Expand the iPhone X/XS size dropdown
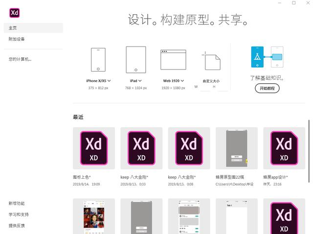Viewport: 313px width, 234px height. [x=109, y=81]
